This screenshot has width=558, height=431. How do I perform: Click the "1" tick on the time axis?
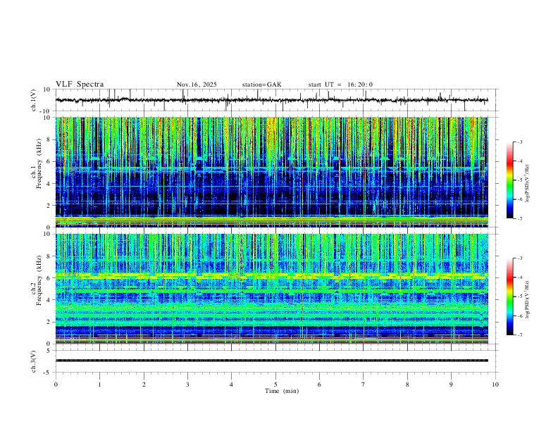coord(99,385)
